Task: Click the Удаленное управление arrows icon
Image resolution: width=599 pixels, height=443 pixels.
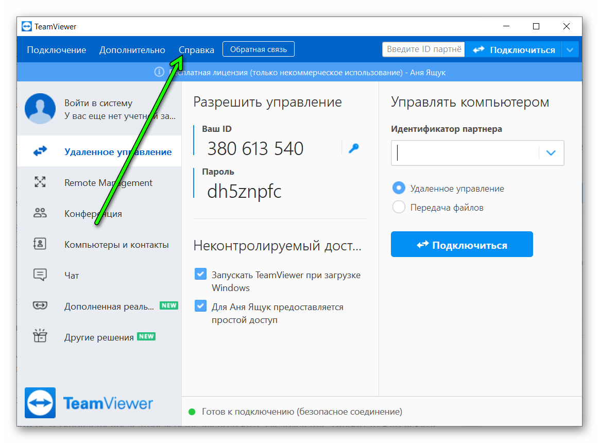Action: (x=40, y=151)
